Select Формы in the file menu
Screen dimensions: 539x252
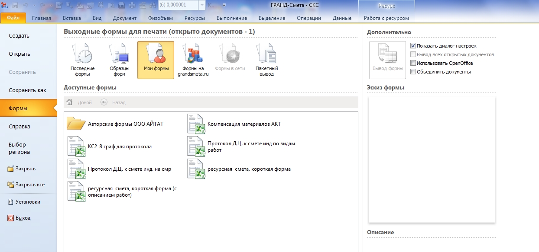(28, 108)
